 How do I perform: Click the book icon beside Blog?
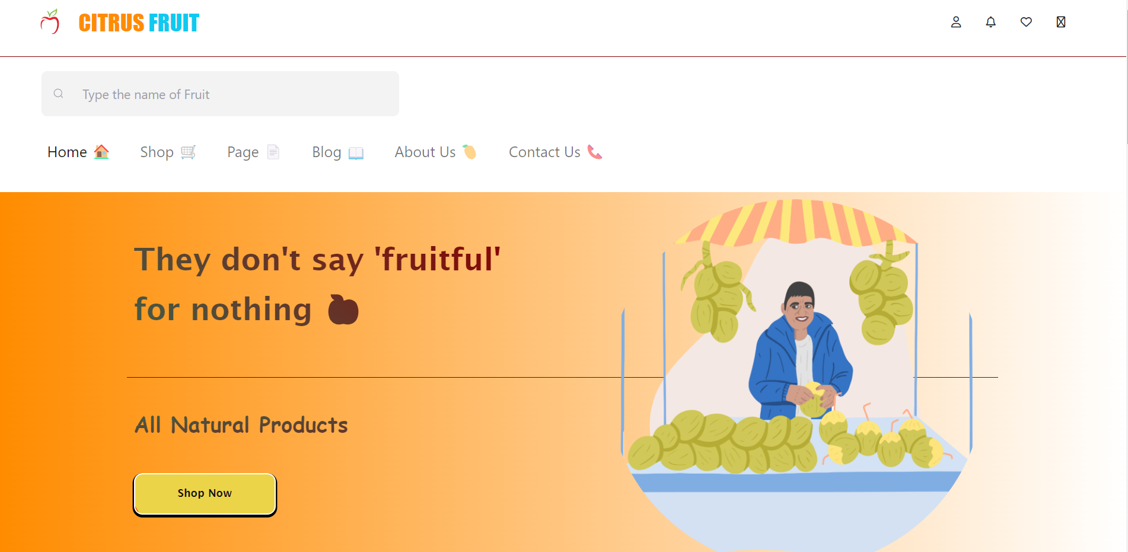pos(356,153)
